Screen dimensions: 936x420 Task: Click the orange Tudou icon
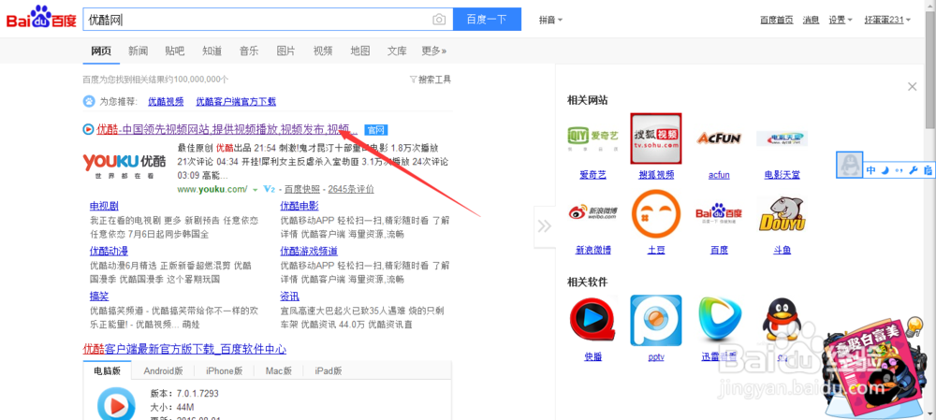pyautogui.click(x=656, y=213)
